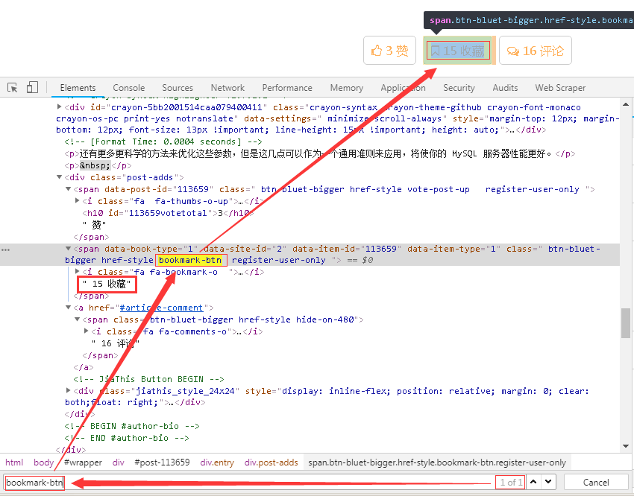634x496 pixels.
Task: Open the Security tab
Action: coord(459,88)
